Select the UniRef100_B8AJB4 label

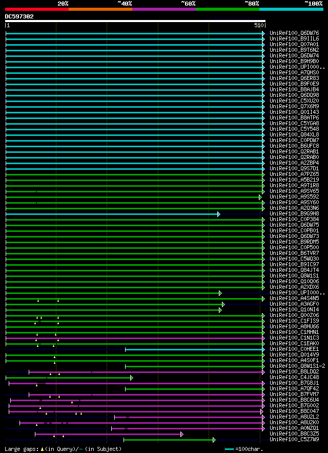(x=294, y=90)
